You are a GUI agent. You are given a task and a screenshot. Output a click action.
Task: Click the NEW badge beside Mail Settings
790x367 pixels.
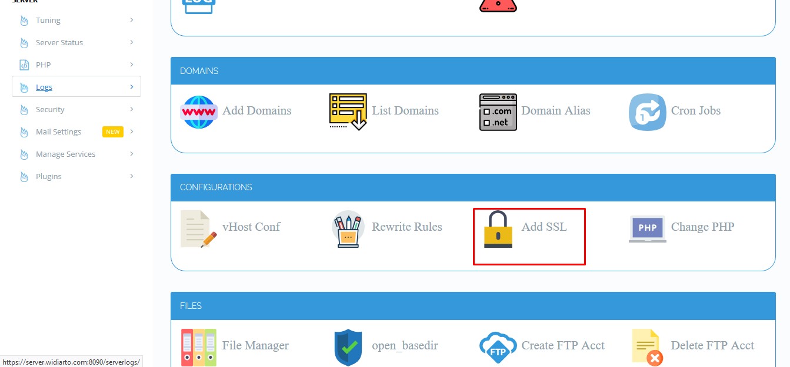pos(112,132)
